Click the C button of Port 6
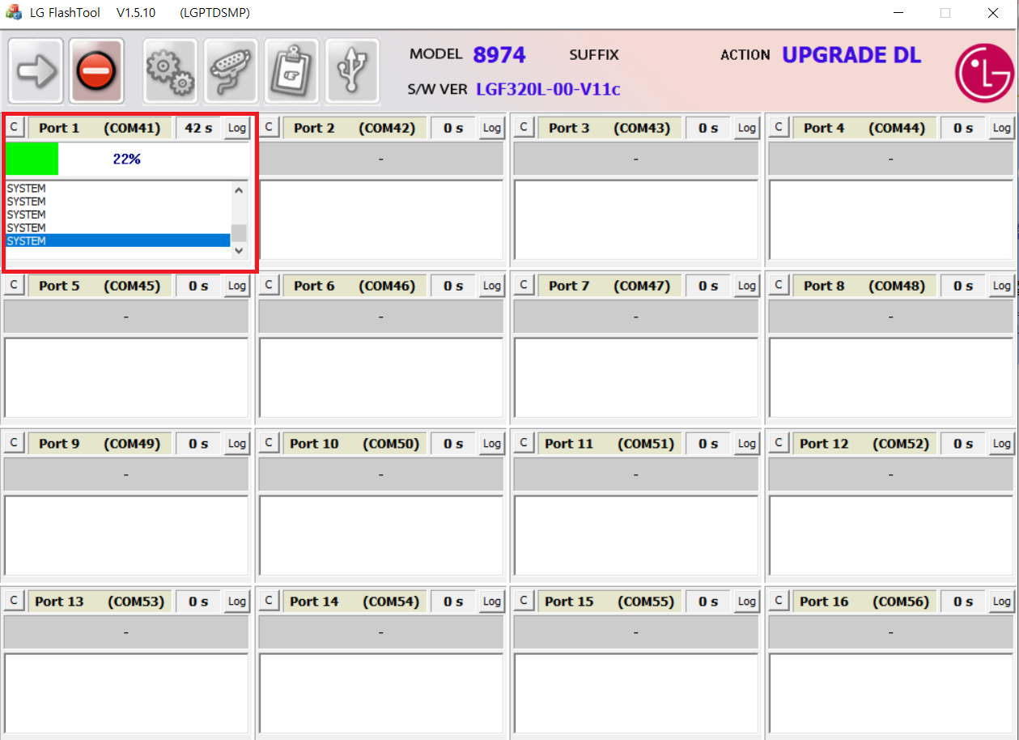1019x740 pixels. point(269,285)
